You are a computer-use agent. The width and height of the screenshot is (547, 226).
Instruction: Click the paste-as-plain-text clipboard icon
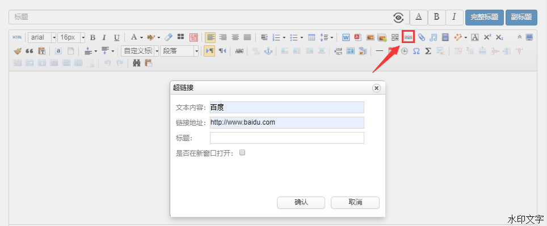(42, 51)
